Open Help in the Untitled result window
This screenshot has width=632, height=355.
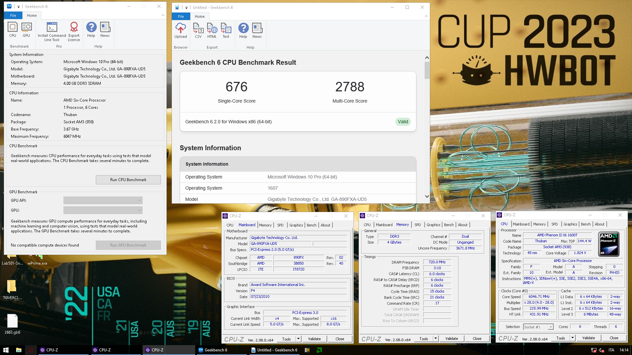(243, 31)
